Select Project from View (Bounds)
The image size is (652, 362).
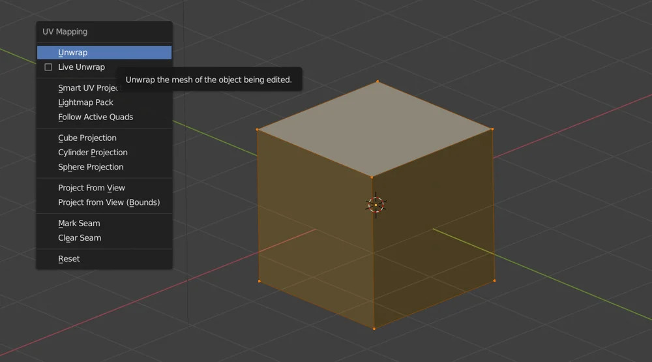(108, 202)
